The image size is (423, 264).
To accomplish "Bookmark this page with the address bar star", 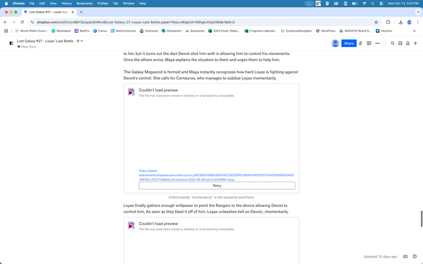I will 376,22.
